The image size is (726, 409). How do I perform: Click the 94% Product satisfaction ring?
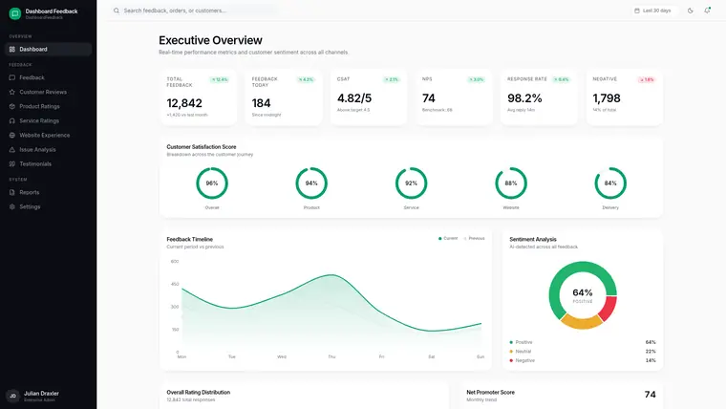click(x=311, y=183)
